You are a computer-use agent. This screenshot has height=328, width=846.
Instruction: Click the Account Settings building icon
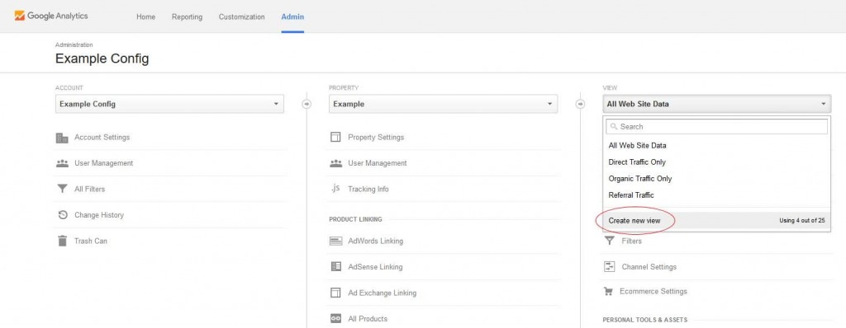(62, 138)
